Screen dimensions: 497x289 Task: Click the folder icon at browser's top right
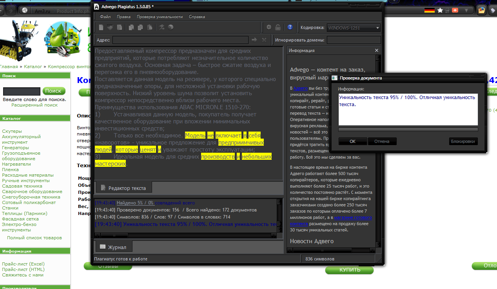(x=482, y=11)
